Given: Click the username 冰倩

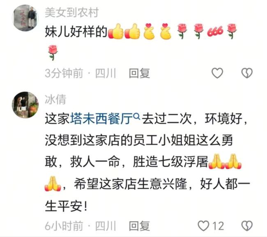Looking at the screenshot, I should [x=55, y=99].
